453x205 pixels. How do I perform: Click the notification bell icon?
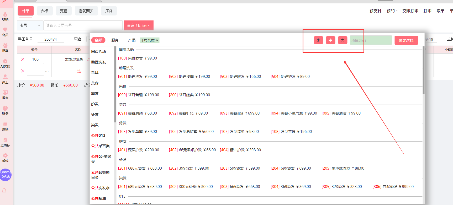pos(4,191)
